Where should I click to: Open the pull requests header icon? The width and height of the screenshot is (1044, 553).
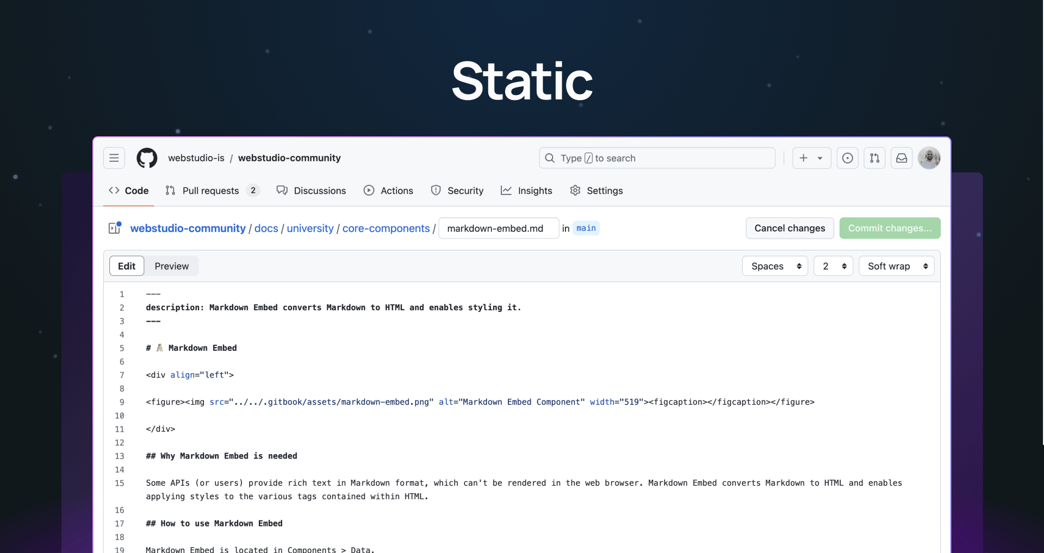point(874,158)
